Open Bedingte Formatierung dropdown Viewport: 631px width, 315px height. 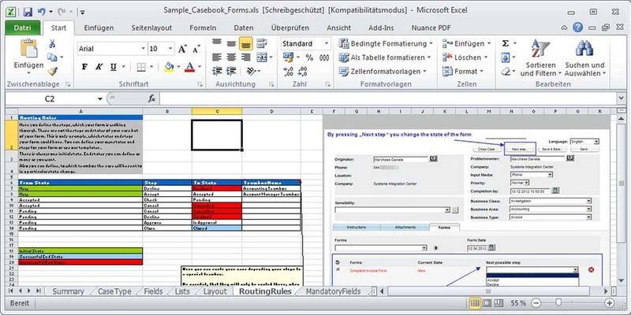386,43
